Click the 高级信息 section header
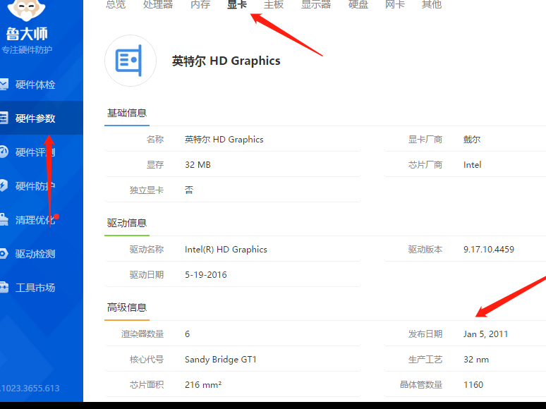 point(127,307)
